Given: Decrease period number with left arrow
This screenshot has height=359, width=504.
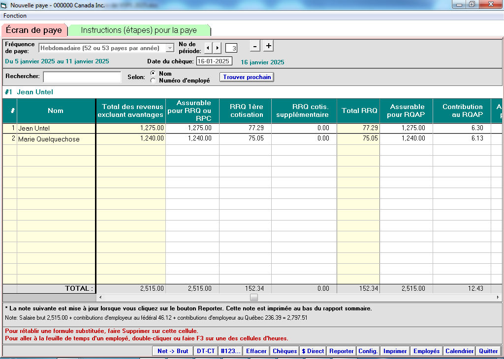Looking at the screenshot, I should point(208,48).
